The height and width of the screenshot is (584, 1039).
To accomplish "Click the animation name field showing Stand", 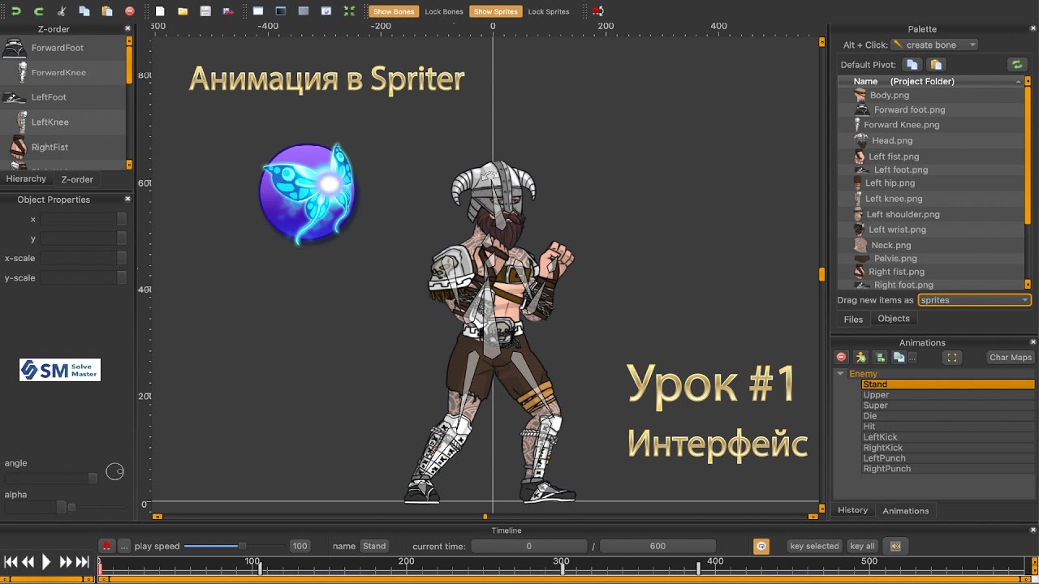I will tap(374, 546).
